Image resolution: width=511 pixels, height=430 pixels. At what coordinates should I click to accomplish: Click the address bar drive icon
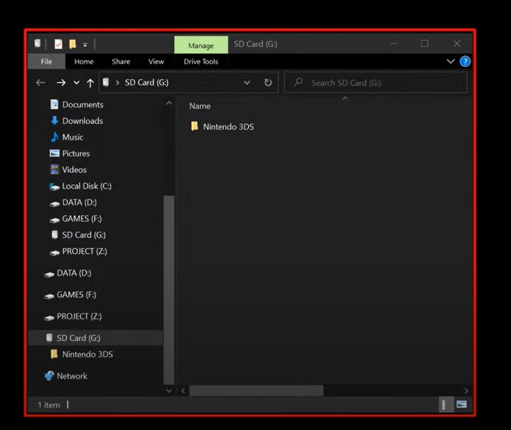pyautogui.click(x=106, y=83)
